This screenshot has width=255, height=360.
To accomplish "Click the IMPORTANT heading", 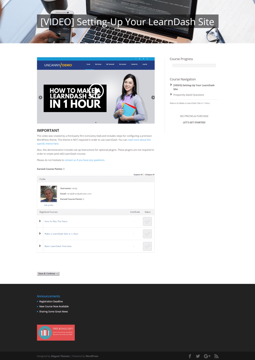I will 48,131.
